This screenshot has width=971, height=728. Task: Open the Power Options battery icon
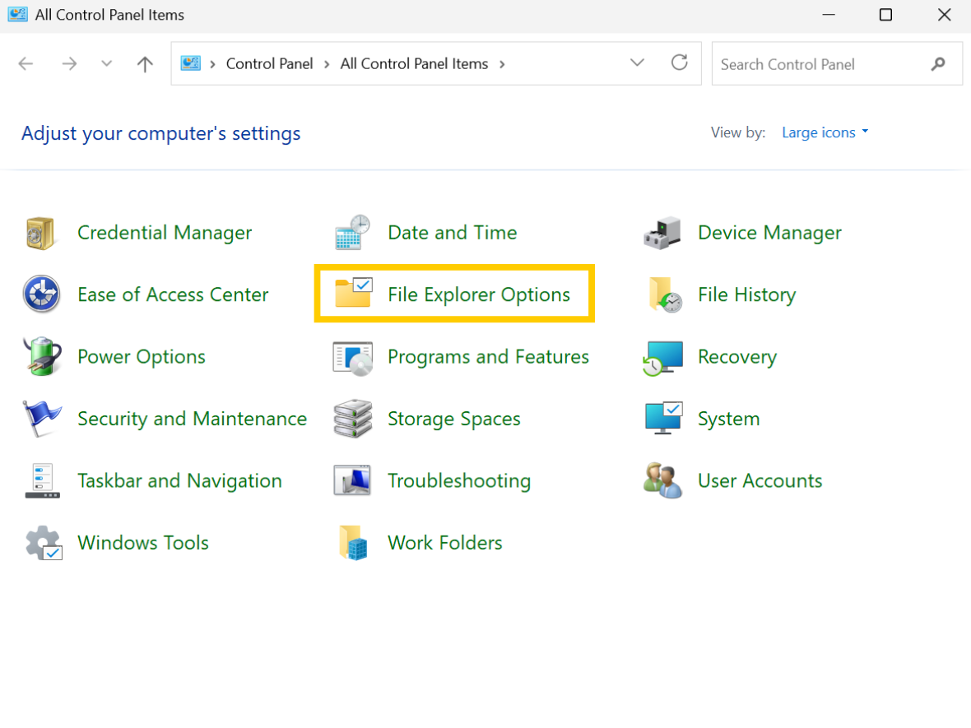tap(42, 356)
